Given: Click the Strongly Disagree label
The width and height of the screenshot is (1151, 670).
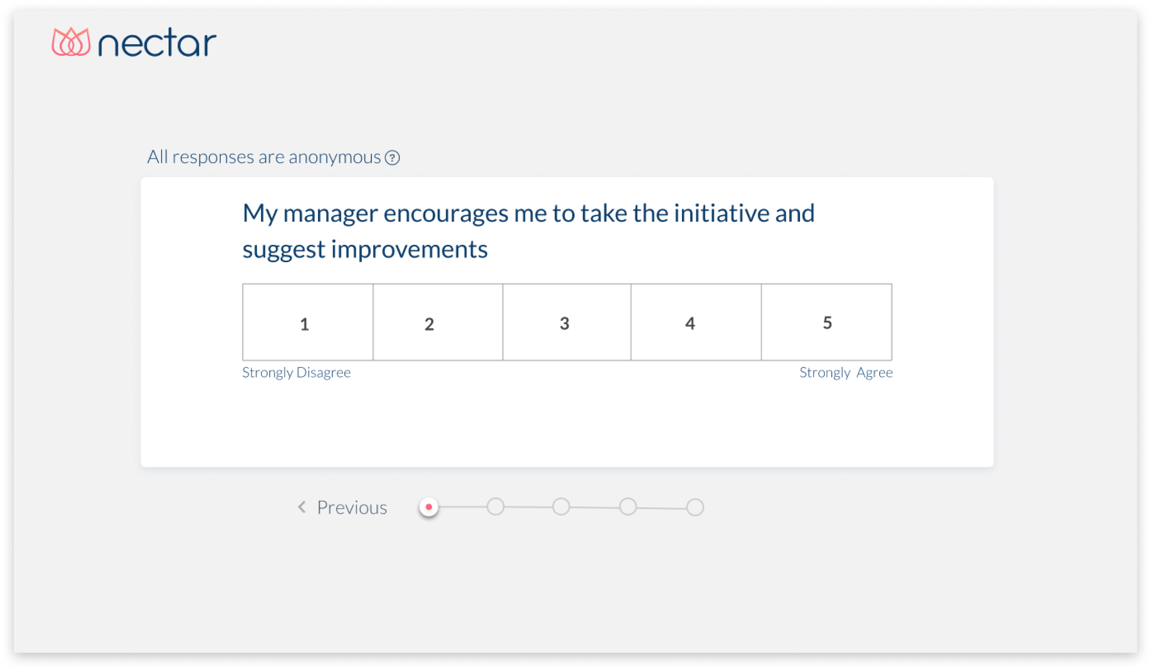Looking at the screenshot, I should pyautogui.click(x=296, y=373).
